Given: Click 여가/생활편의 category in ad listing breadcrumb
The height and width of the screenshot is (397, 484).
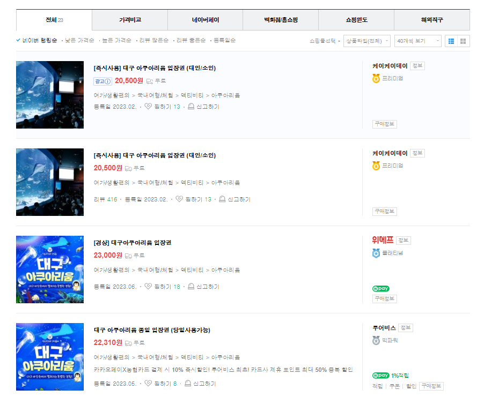Looking at the screenshot, I should [x=112, y=95].
